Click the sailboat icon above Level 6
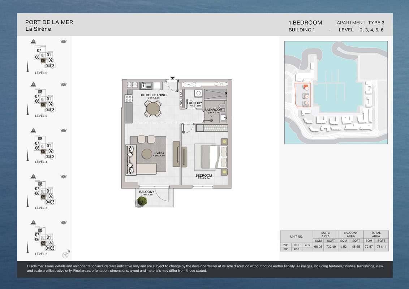409x289 pixels. 33,42
